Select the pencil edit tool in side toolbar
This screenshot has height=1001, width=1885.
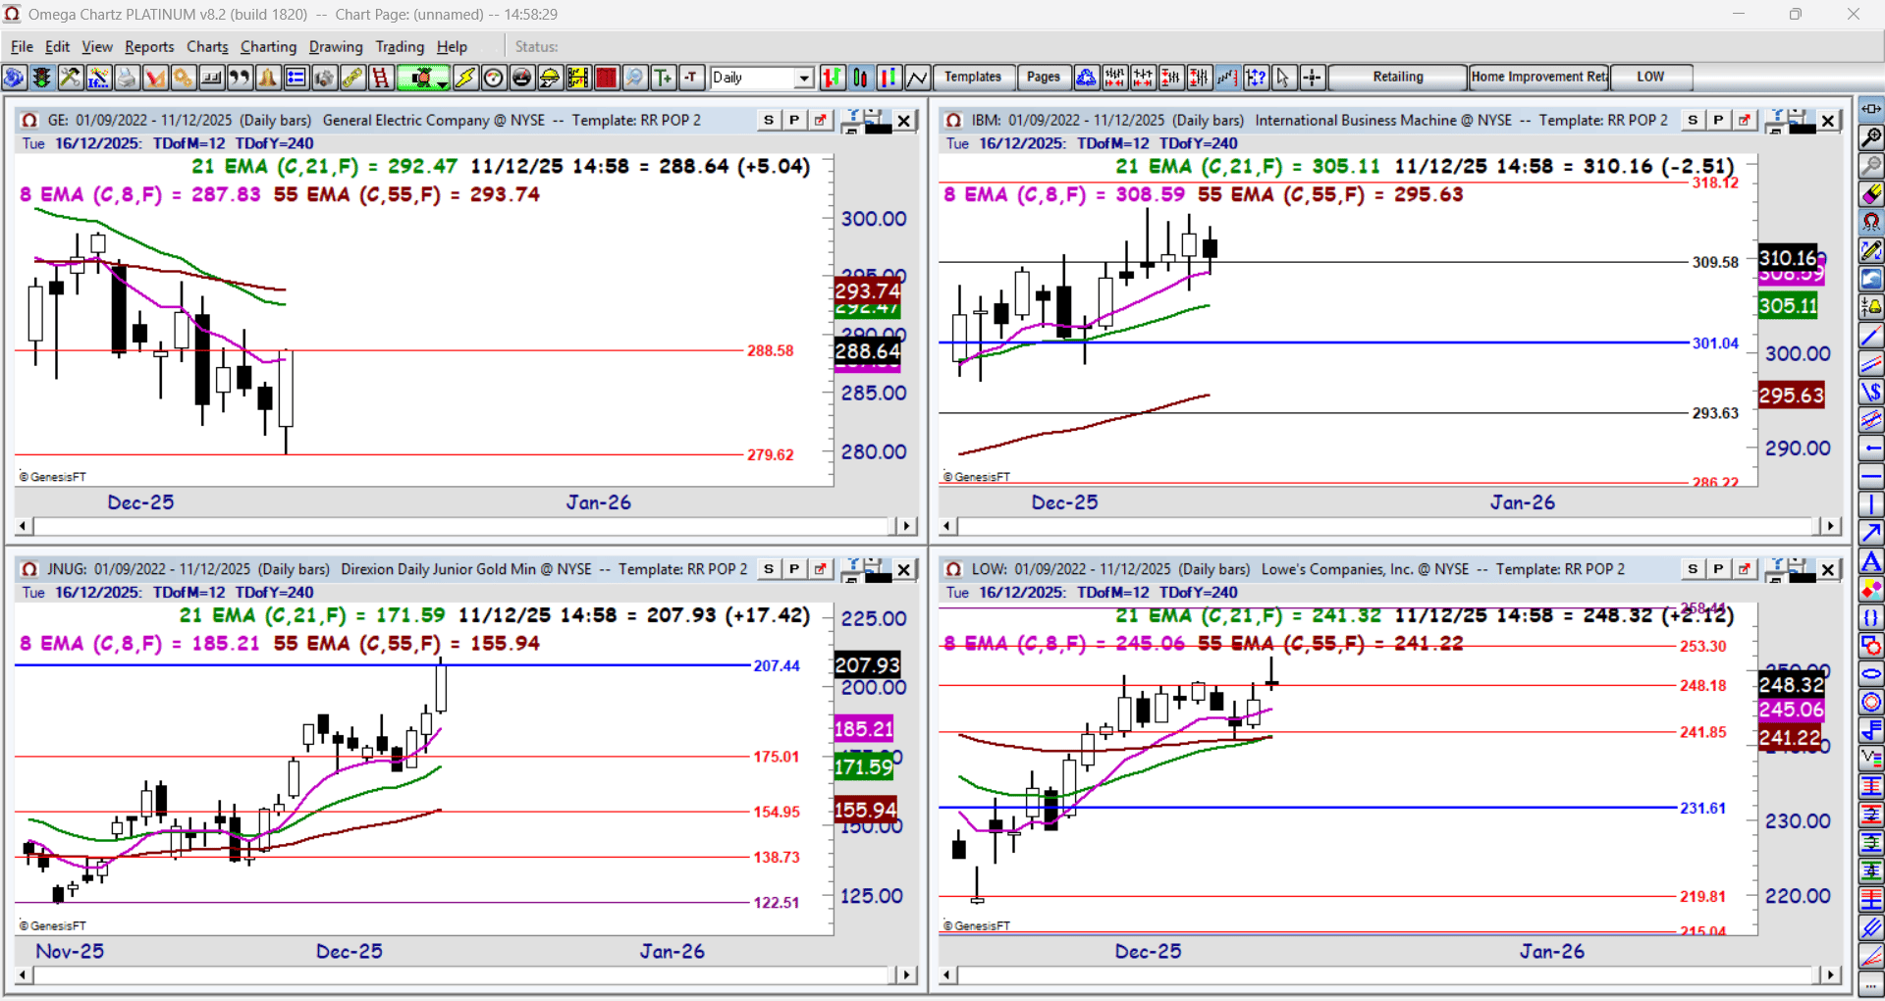[x=1871, y=251]
